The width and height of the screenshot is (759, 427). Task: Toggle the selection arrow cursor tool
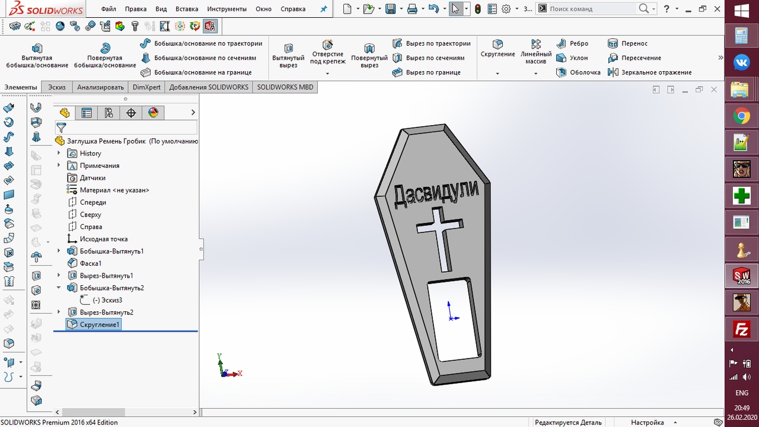click(455, 9)
